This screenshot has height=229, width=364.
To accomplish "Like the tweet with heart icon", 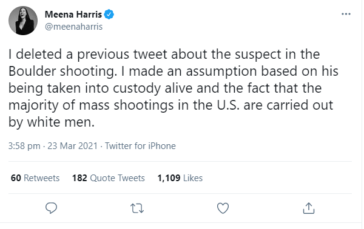I will [x=223, y=208].
